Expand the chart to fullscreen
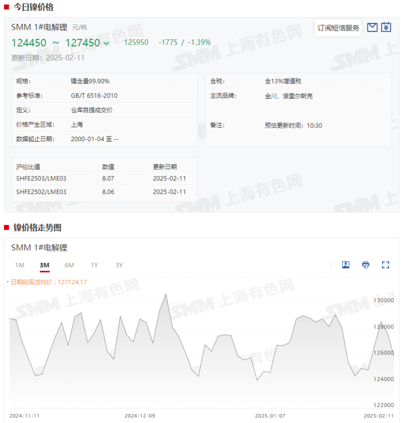 click(385, 265)
